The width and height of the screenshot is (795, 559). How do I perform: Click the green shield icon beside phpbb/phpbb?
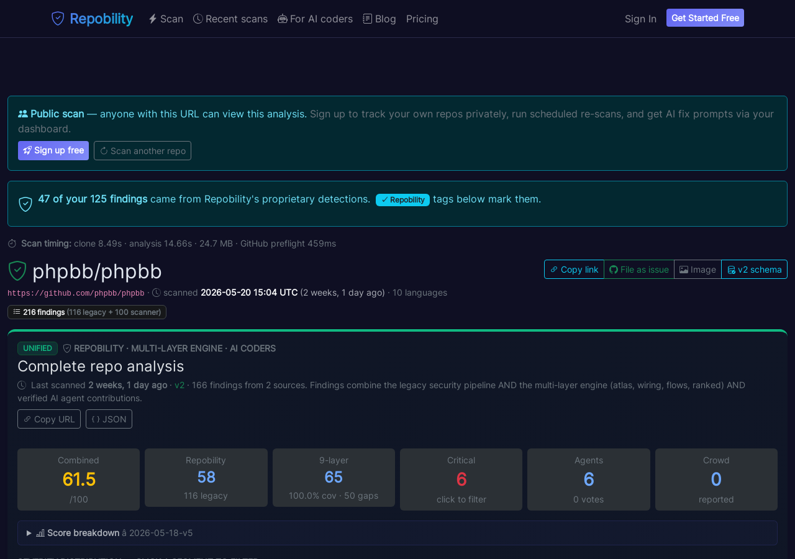(17, 271)
